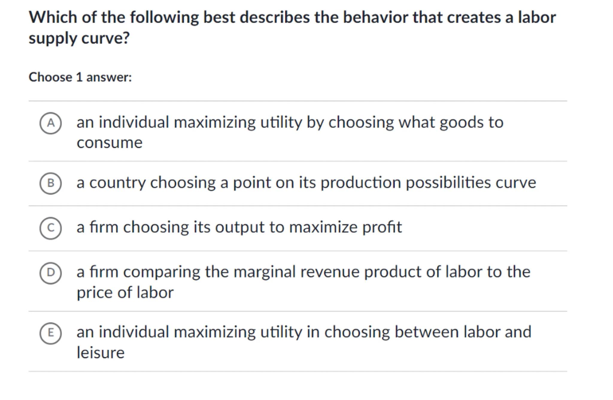Select radio button A
613x400 pixels.
51,123
